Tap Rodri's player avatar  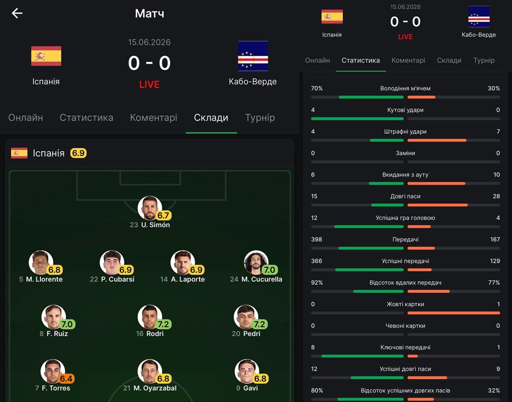click(149, 317)
